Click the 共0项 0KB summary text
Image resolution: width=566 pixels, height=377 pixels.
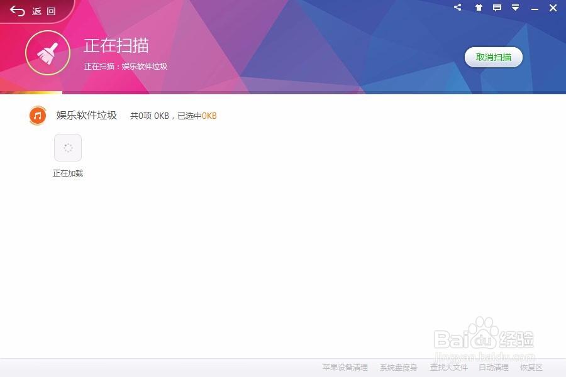[150, 116]
